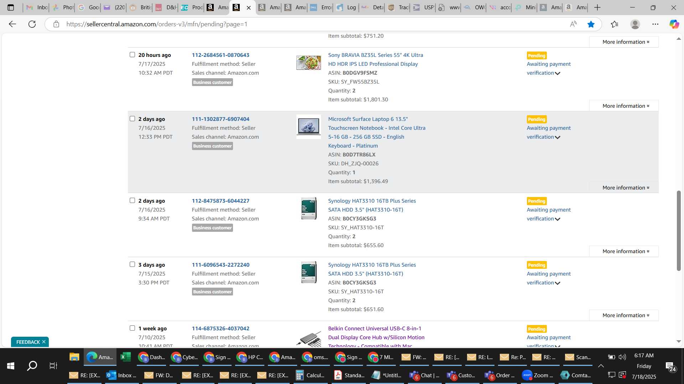
Task: Switch to the UPS tracking tab
Action: 398,7
